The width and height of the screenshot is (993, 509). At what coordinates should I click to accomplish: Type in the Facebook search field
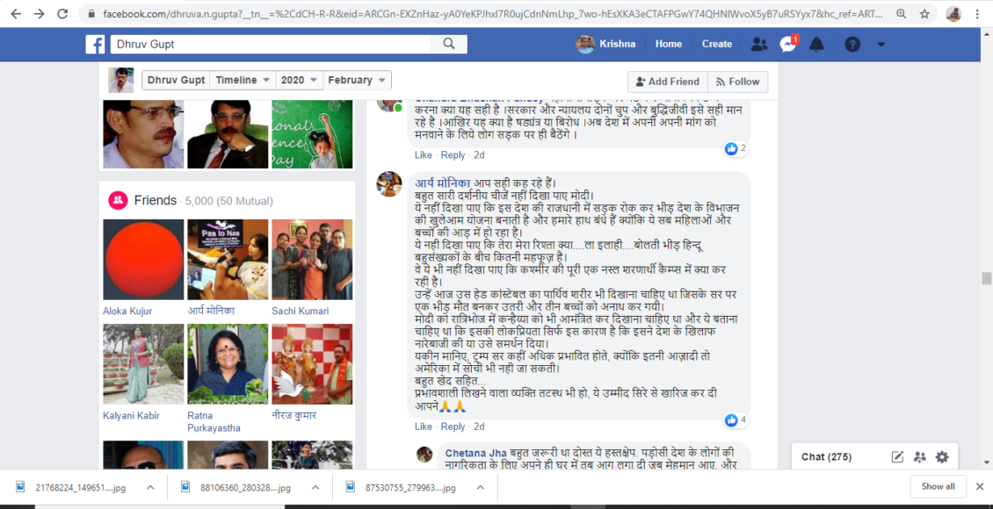coord(272,44)
